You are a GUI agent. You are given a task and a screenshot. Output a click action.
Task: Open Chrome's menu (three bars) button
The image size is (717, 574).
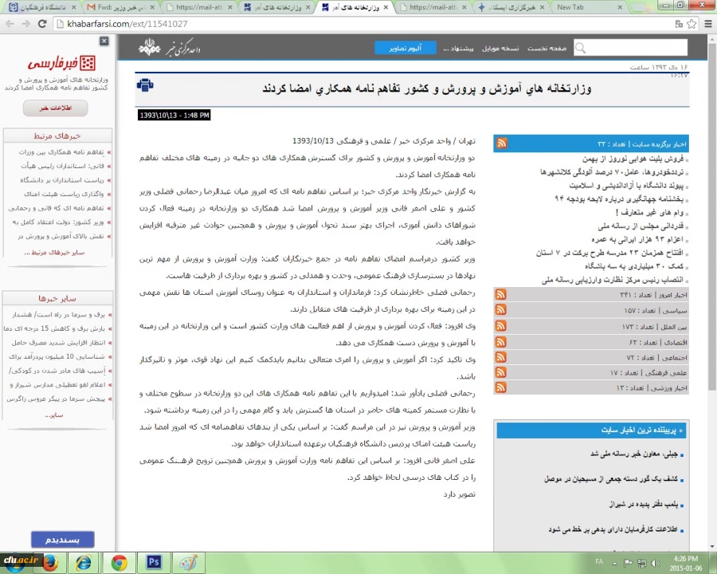tap(707, 24)
